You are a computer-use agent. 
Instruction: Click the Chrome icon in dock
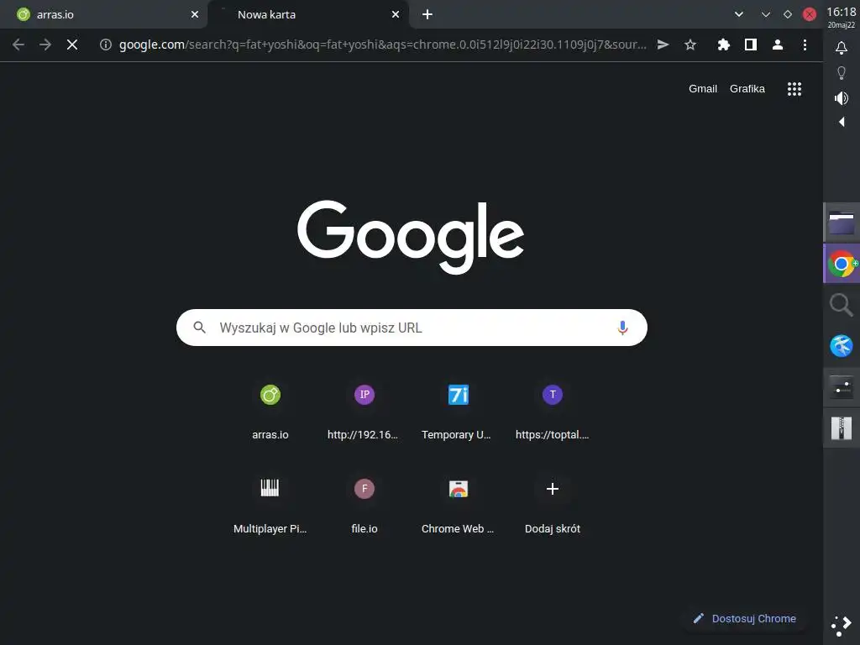[842, 264]
